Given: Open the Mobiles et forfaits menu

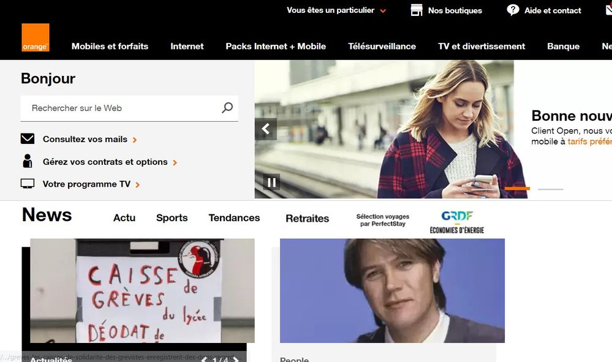Looking at the screenshot, I should [x=110, y=46].
